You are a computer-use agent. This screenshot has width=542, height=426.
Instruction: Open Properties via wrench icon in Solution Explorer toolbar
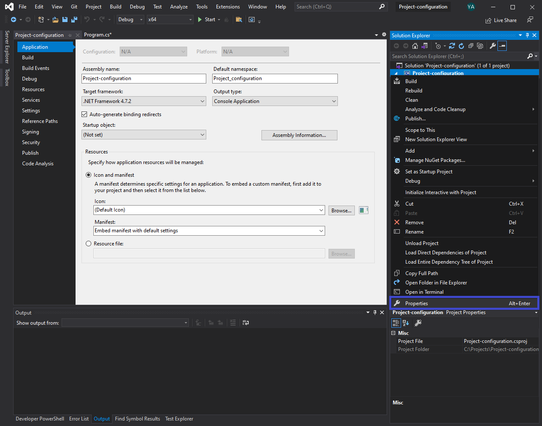[492, 46]
